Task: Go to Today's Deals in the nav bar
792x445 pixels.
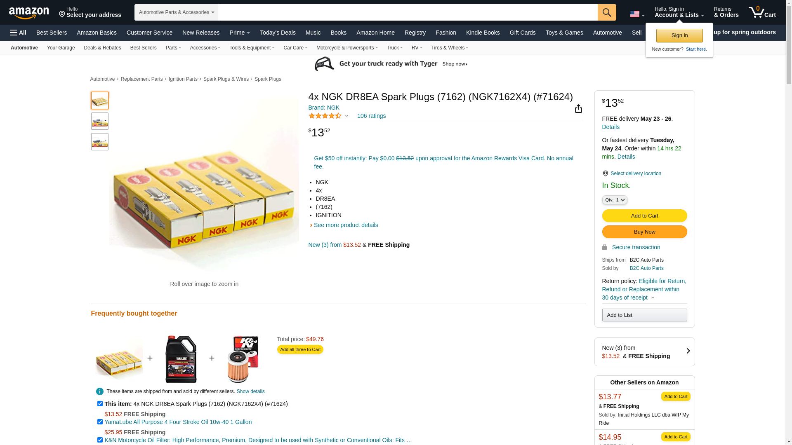Action: coord(278,33)
